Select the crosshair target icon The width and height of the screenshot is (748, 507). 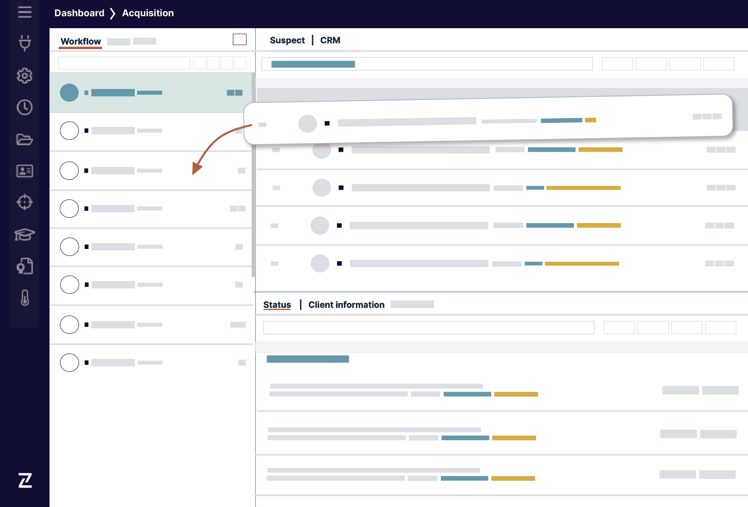(x=25, y=202)
